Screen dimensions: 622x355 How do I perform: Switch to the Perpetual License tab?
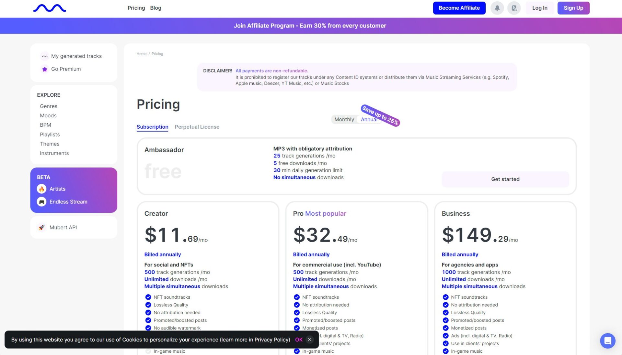pos(197,127)
